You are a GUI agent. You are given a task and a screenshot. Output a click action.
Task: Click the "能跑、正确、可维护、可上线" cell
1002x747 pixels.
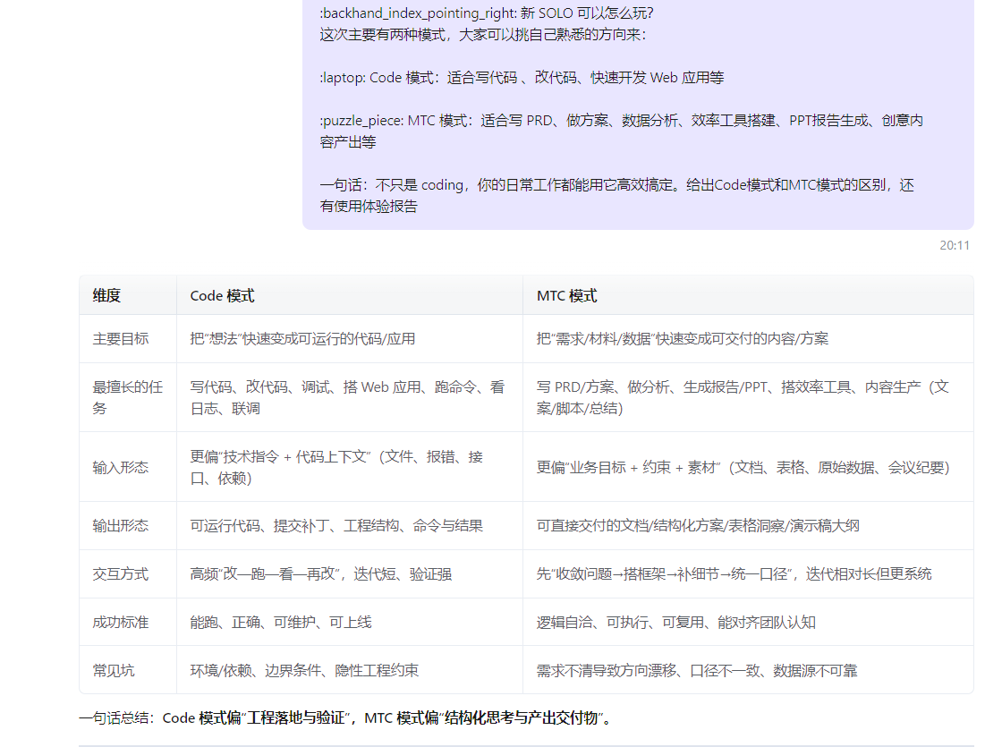coord(281,623)
